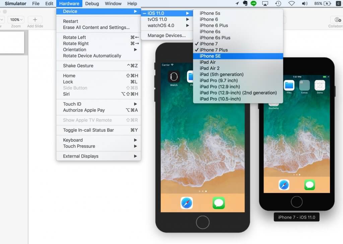Open volume menu bar icon

[304, 3]
